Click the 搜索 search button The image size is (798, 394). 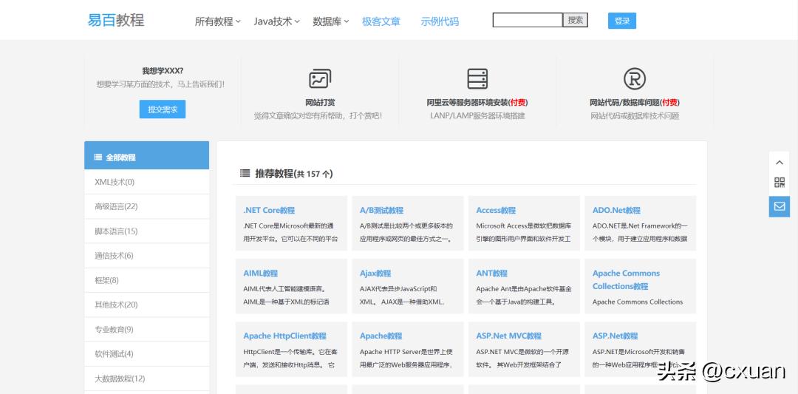pos(576,21)
